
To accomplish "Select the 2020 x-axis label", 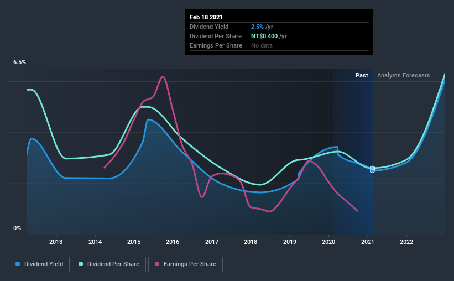I will click(328, 242).
